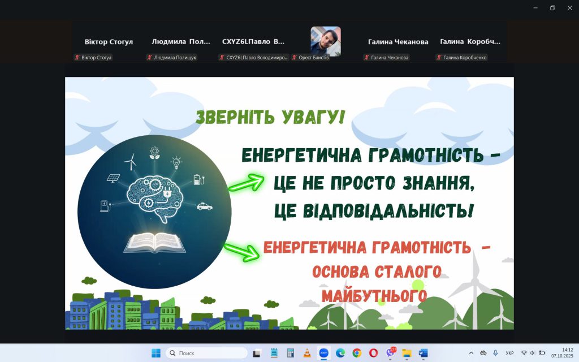Switch to Microsoft Word on the taskbar
This screenshot has height=362, width=579.
[x=423, y=353]
